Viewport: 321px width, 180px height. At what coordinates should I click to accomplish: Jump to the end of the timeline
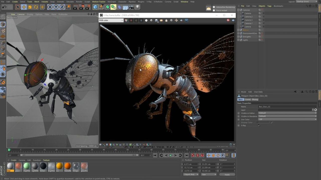186,155
